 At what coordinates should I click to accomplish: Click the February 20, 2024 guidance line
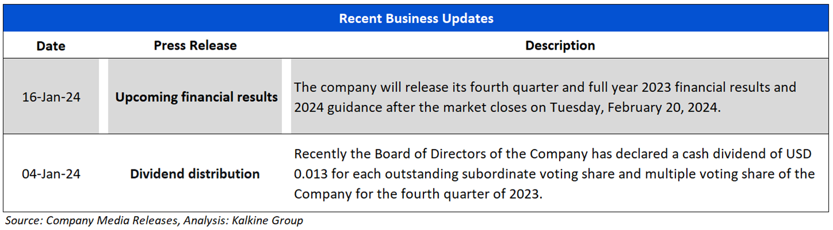click(506, 107)
